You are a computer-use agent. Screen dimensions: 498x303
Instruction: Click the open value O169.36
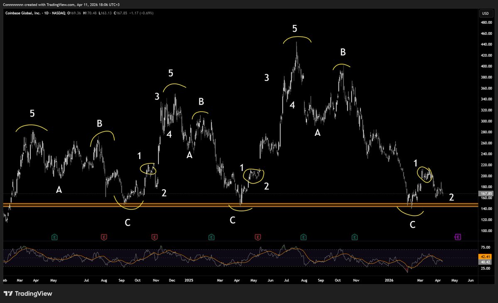pos(74,13)
